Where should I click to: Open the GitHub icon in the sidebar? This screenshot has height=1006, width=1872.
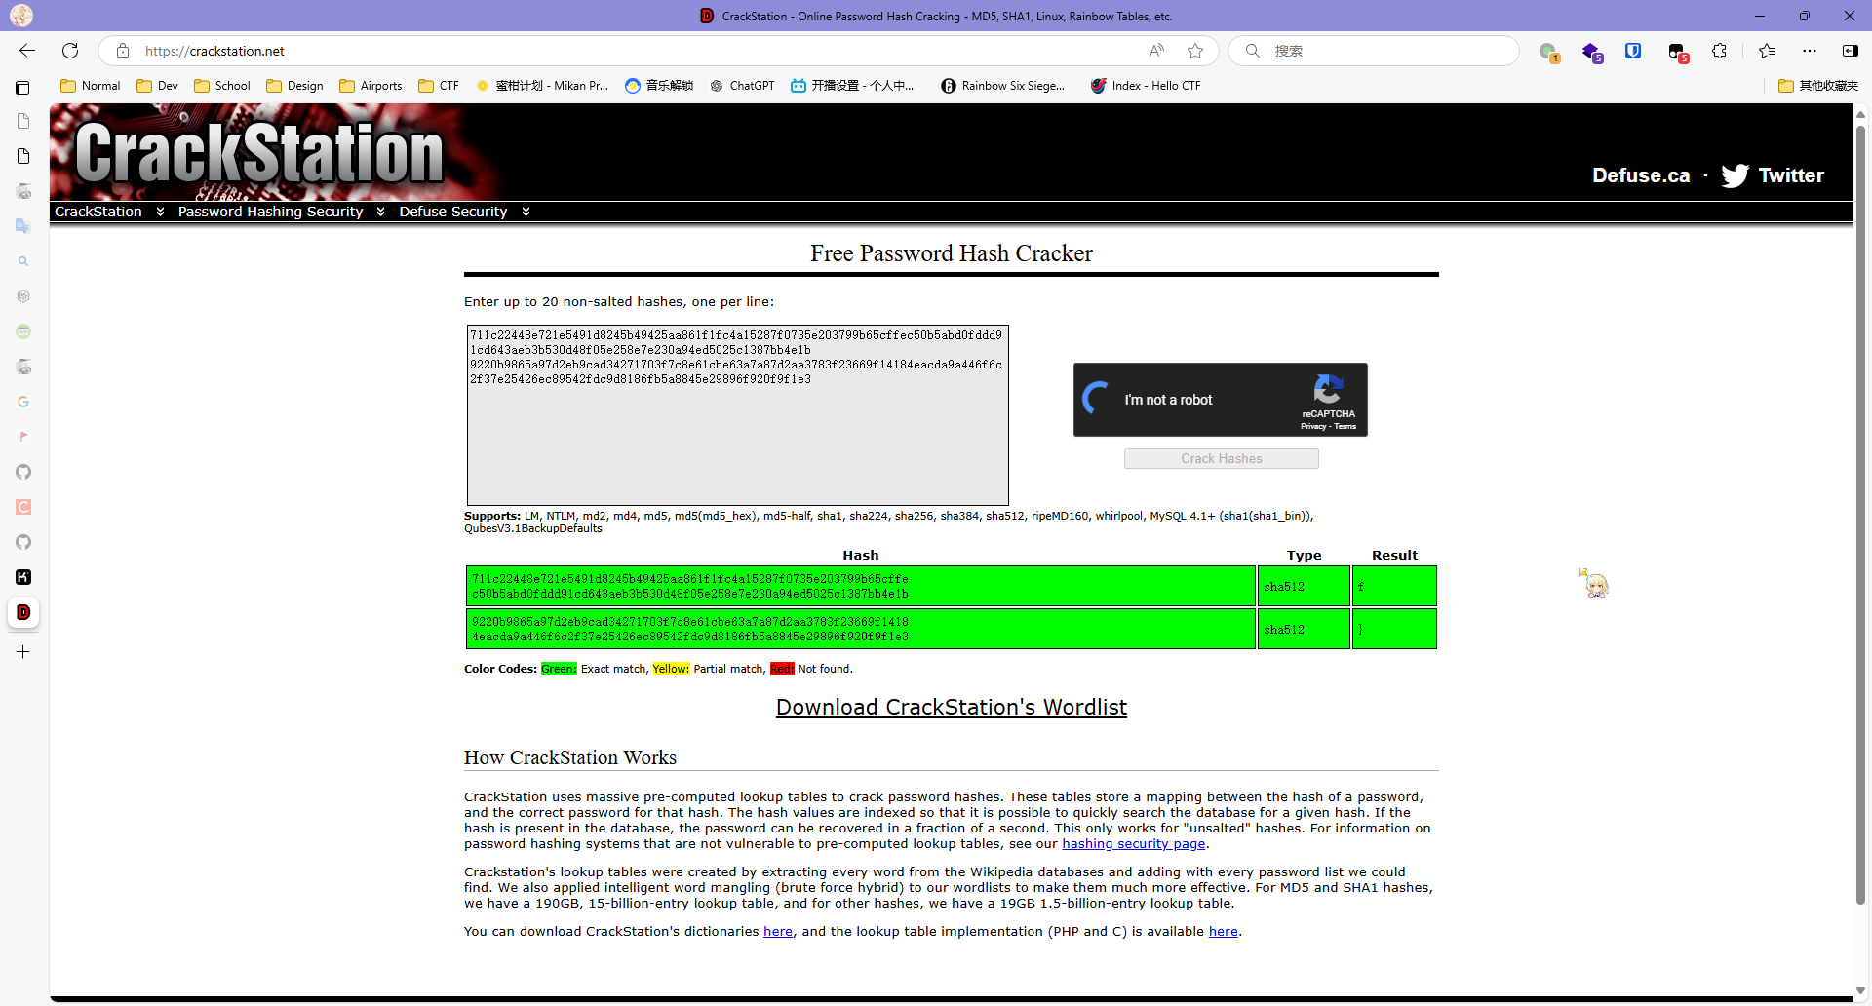[23, 472]
